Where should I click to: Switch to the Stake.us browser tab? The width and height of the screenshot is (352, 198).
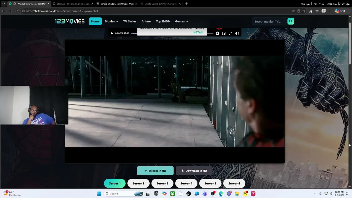[x=73, y=4]
